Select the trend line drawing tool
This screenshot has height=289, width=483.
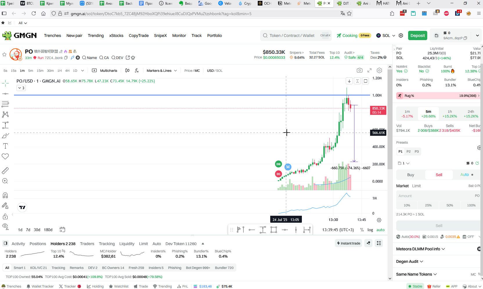pyautogui.click(x=5, y=94)
